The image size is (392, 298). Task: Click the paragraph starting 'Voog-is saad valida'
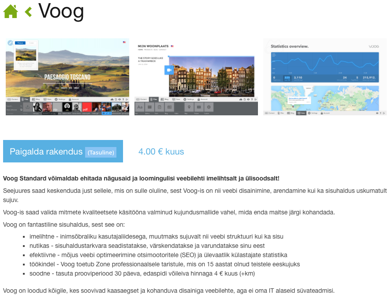(169, 213)
